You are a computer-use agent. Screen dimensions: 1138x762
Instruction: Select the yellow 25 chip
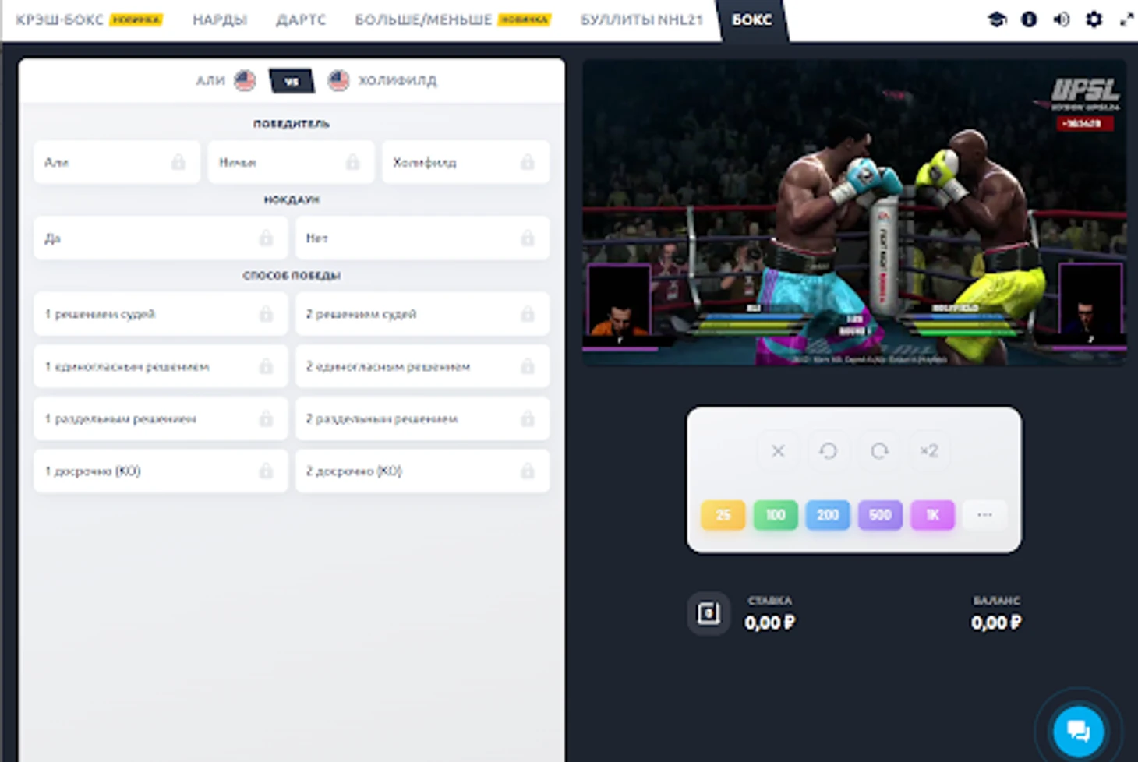[x=723, y=515]
